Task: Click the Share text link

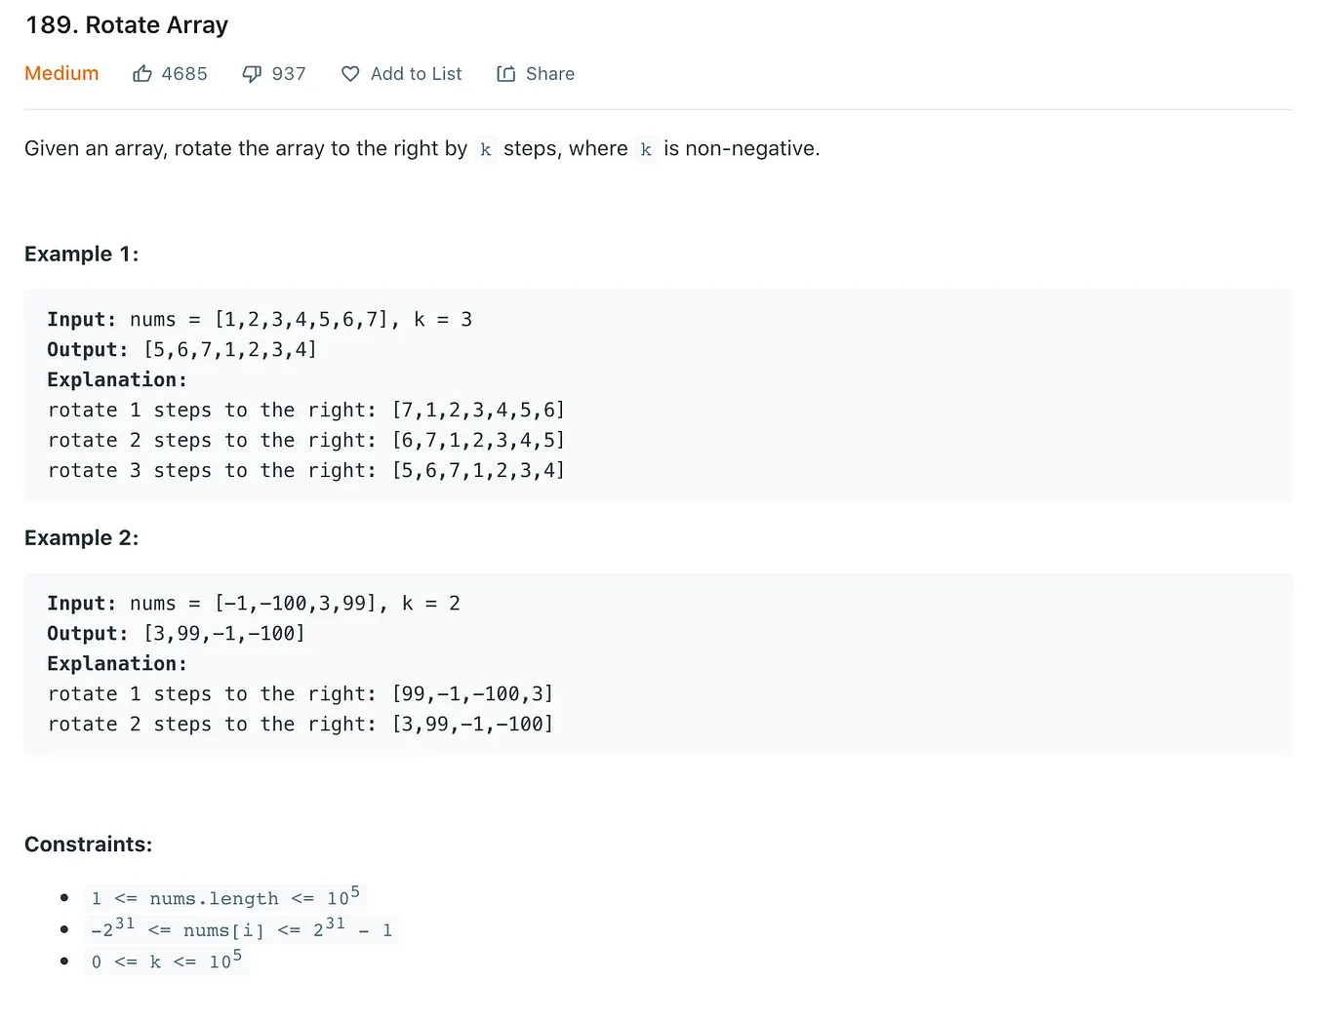Action: (550, 74)
